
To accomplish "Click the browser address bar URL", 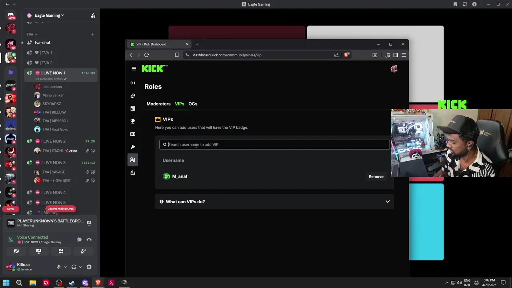I will [x=227, y=55].
